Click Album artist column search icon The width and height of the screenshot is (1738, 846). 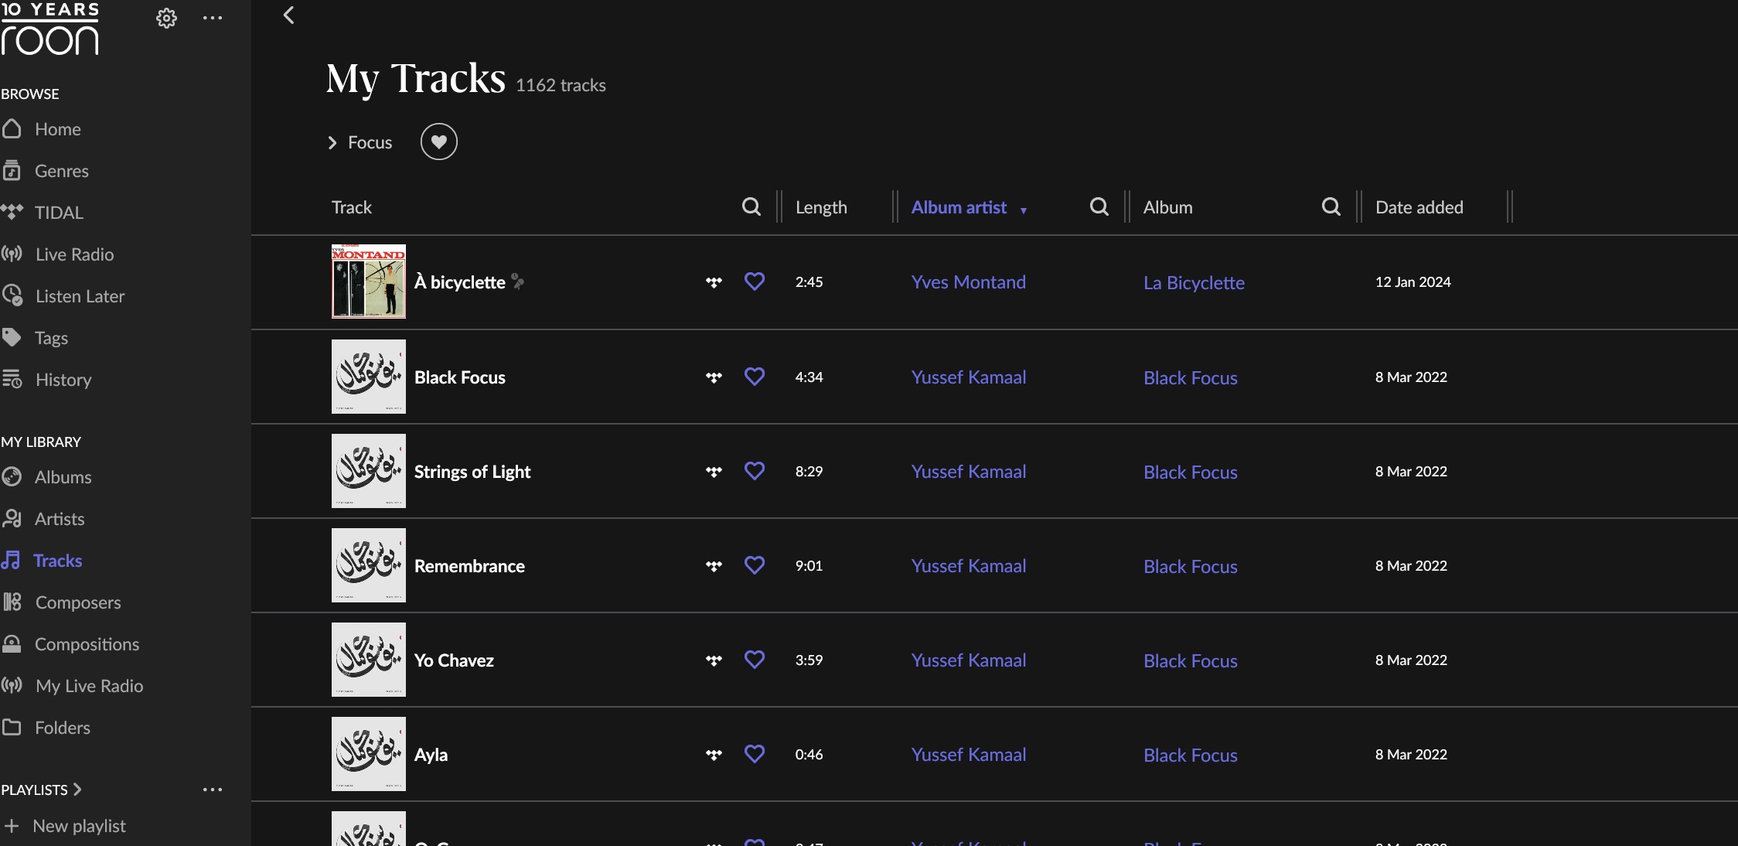pos(1099,206)
